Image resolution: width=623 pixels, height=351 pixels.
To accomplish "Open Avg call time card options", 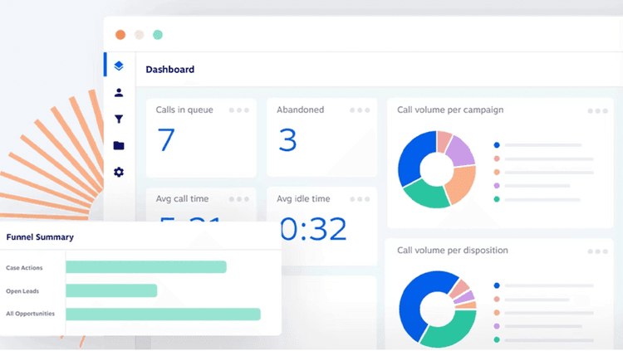I will point(238,199).
